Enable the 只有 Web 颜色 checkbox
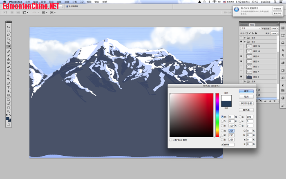The width and height of the screenshot is (286, 179). pos(171,140)
